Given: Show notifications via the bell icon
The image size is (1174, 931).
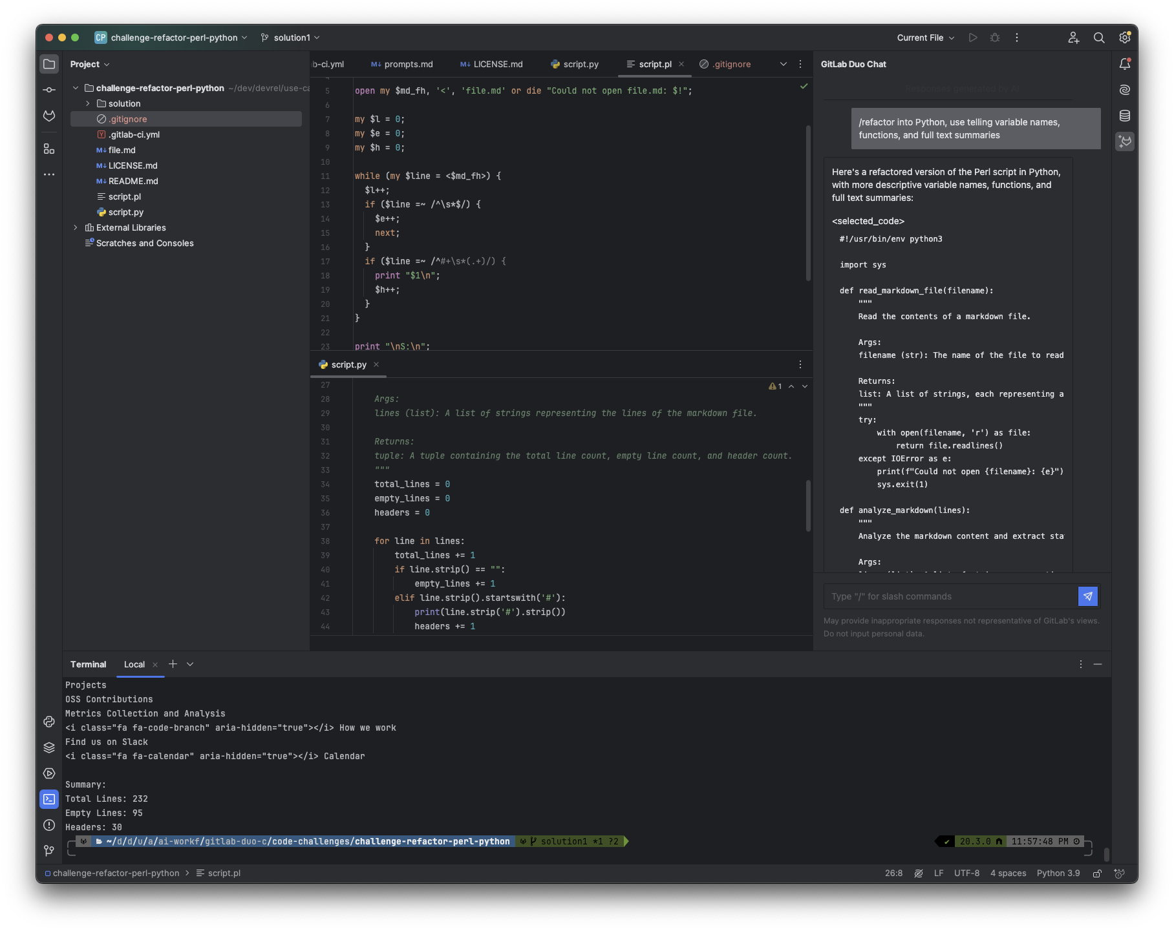Looking at the screenshot, I should (1125, 63).
